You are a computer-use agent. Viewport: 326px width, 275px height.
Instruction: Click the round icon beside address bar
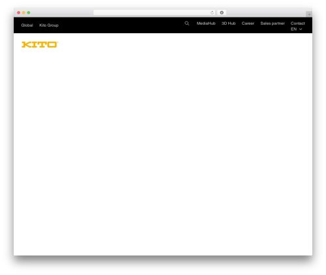222,12
